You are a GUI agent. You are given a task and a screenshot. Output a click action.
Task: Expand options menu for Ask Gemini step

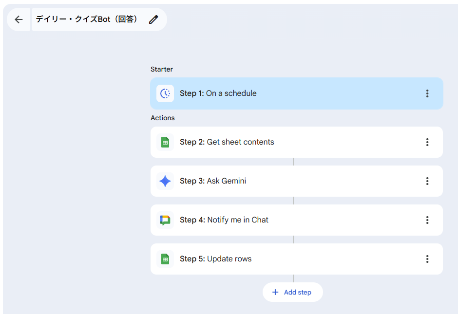(x=427, y=181)
